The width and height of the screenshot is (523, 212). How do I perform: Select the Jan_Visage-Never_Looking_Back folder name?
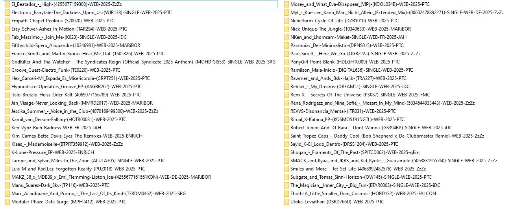point(82,103)
